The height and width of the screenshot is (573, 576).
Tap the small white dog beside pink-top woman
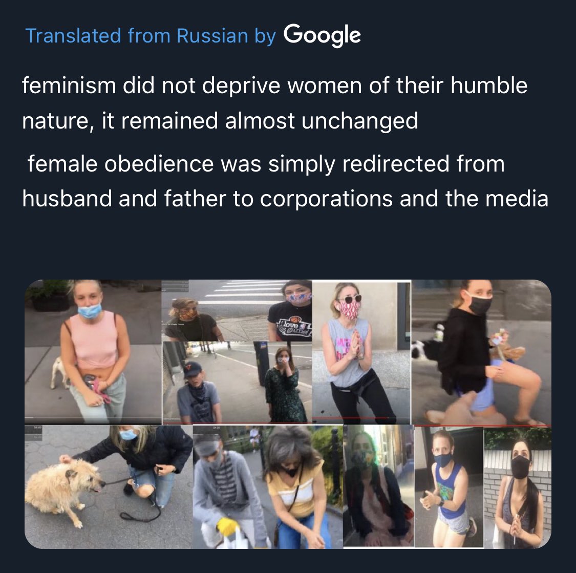59,373
